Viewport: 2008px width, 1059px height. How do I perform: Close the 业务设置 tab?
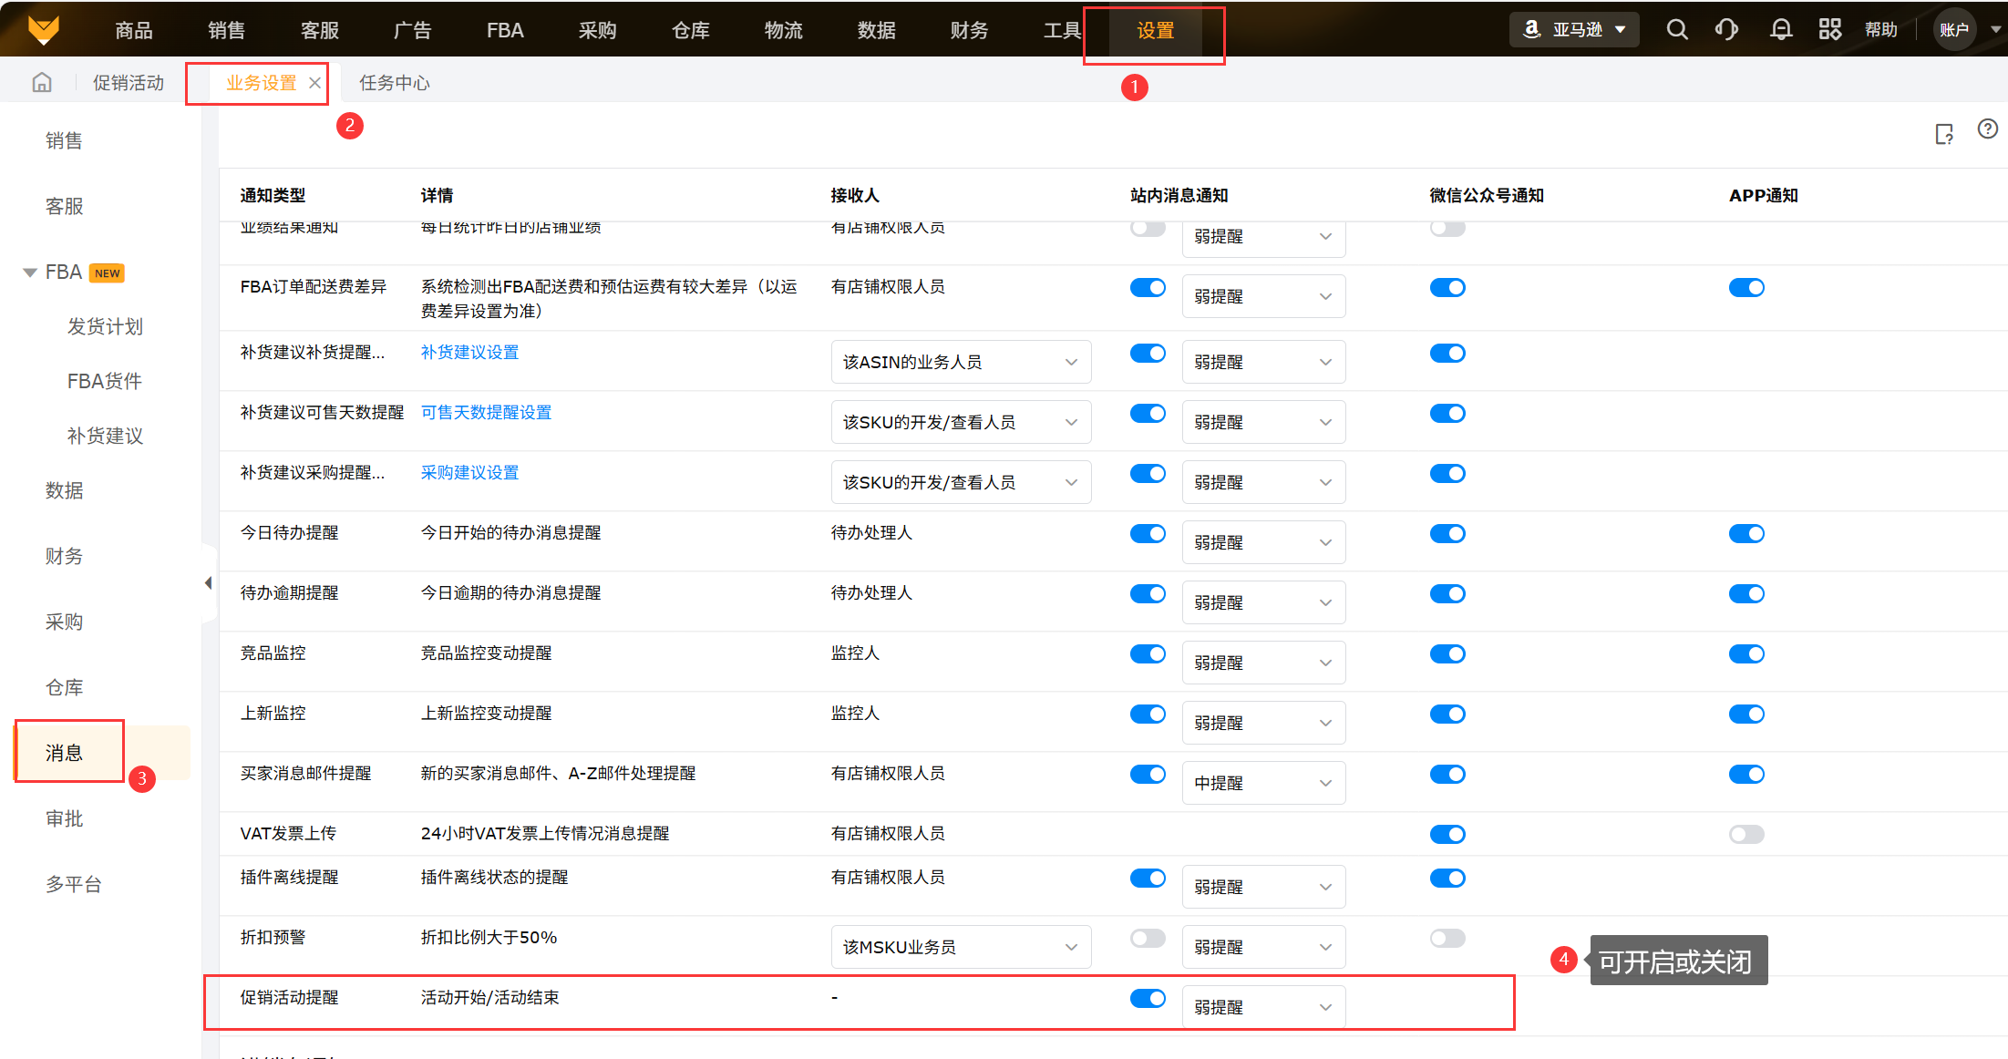(314, 83)
